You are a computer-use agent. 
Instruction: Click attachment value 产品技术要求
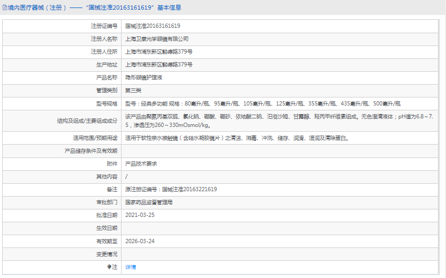[141, 164]
